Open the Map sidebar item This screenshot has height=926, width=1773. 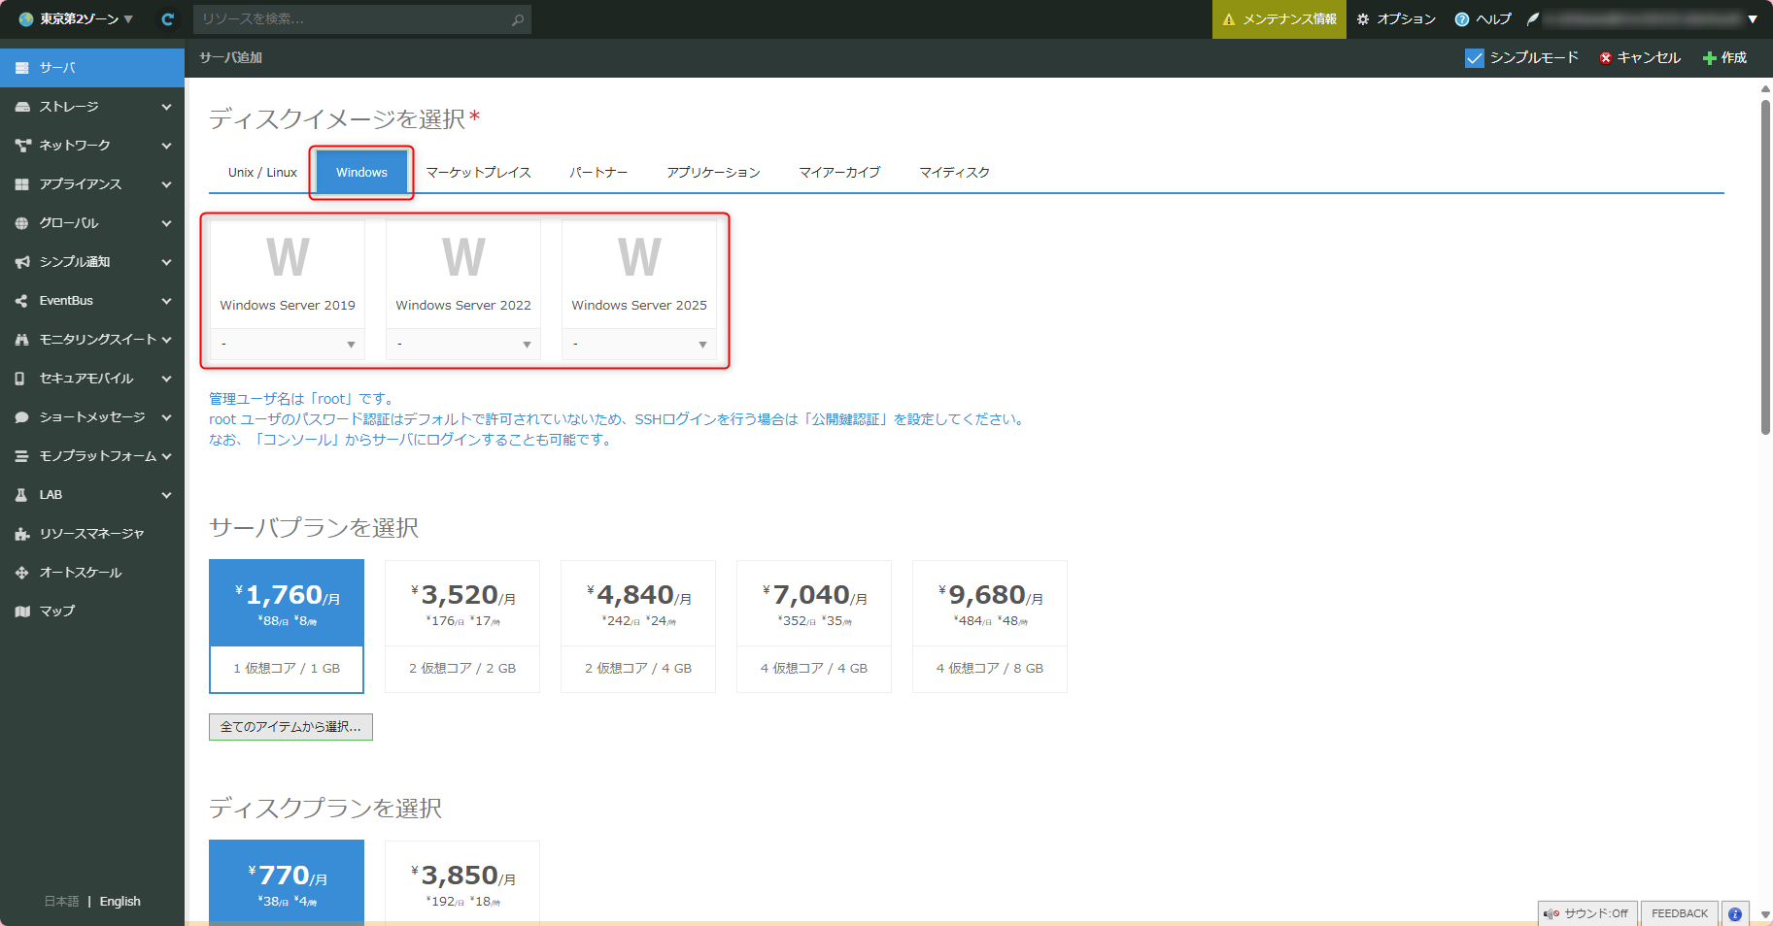click(x=56, y=611)
